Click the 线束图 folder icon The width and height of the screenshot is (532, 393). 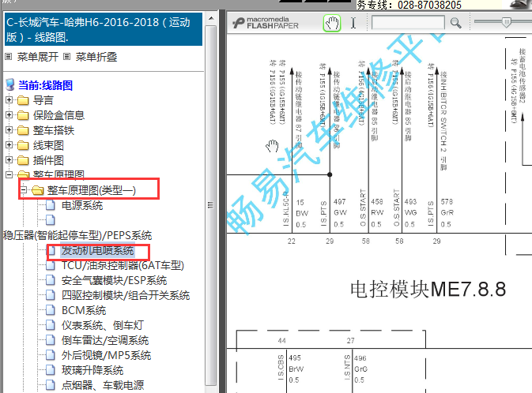click(23, 145)
